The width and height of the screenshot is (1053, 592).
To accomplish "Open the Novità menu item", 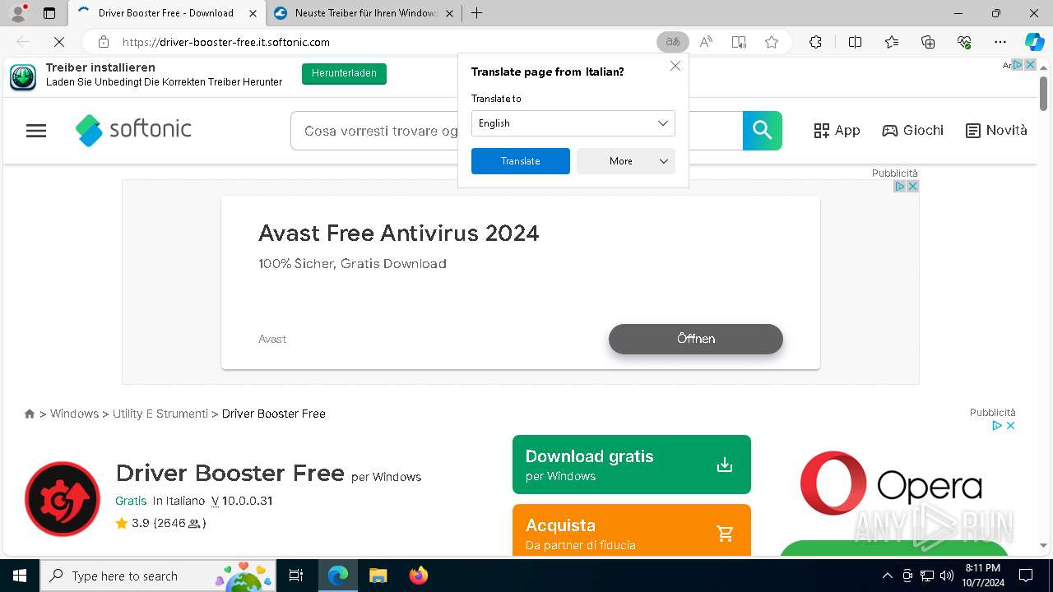I will coord(996,131).
